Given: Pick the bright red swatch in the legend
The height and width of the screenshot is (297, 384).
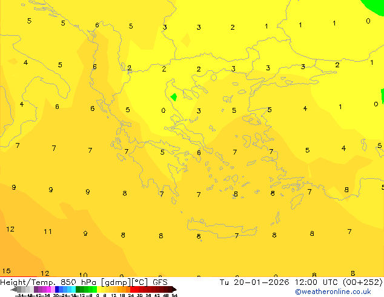Looking at the screenshot, I should pyautogui.click(x=132, y=289).
